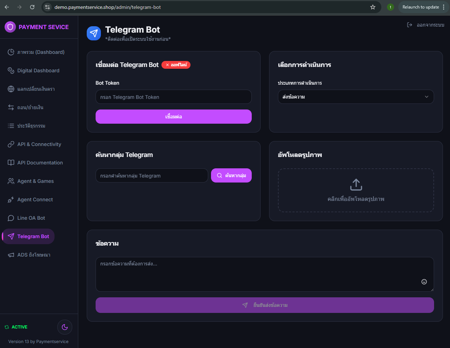Open API & Connectivity section
Viewport: 450px width, 348px height.
[x=39, y=144]
